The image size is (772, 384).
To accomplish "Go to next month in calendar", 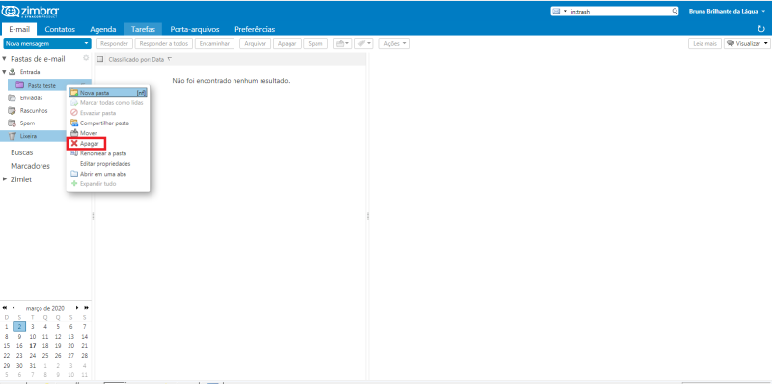I will pos(77,308).
